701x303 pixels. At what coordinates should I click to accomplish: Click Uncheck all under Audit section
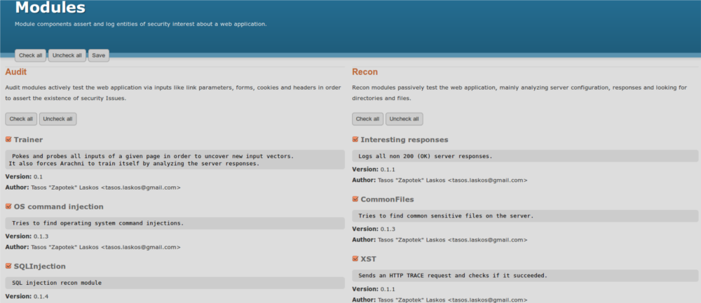(57, 119)
